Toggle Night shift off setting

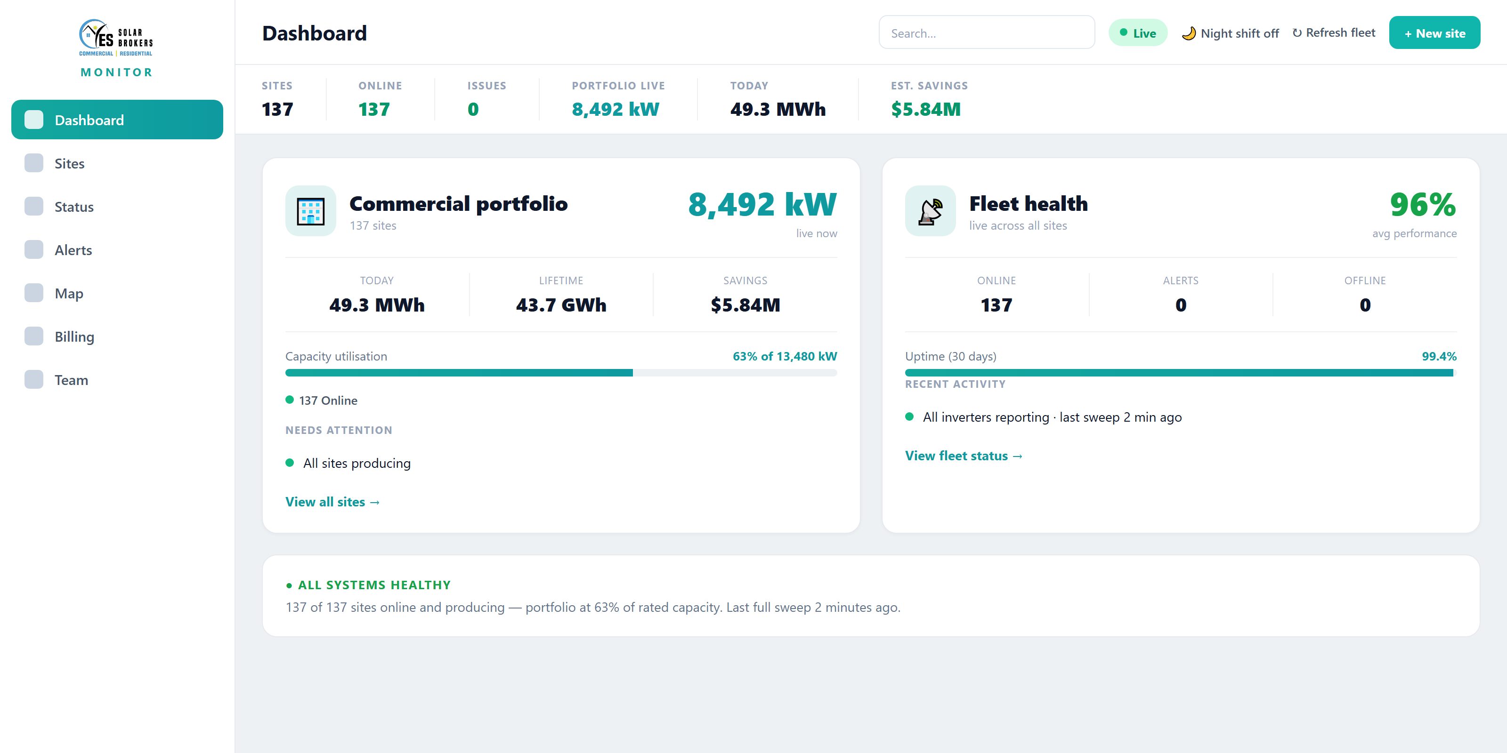pos(1230,33)
